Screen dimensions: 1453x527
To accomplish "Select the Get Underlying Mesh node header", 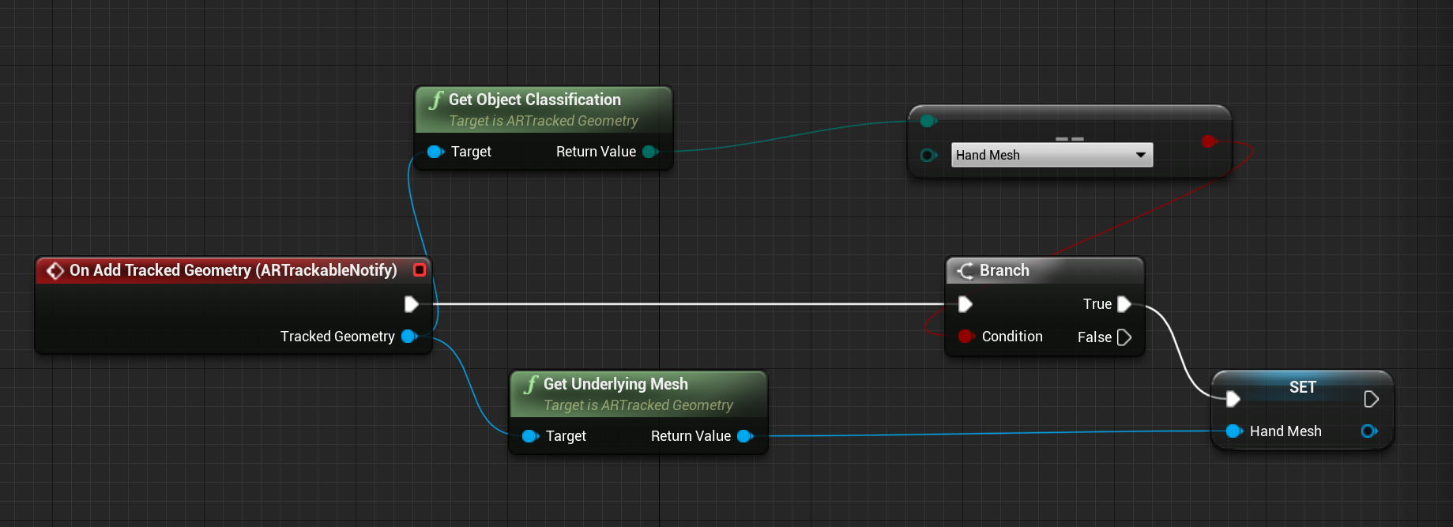I will pos(615,384).
